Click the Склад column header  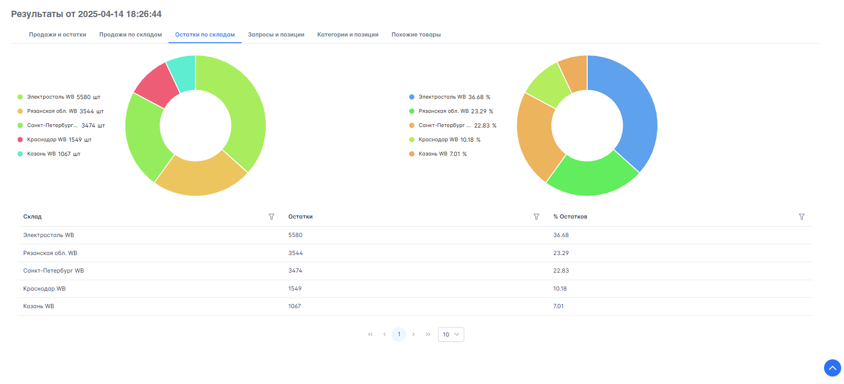pyautogui.click(x=32, y=217)
